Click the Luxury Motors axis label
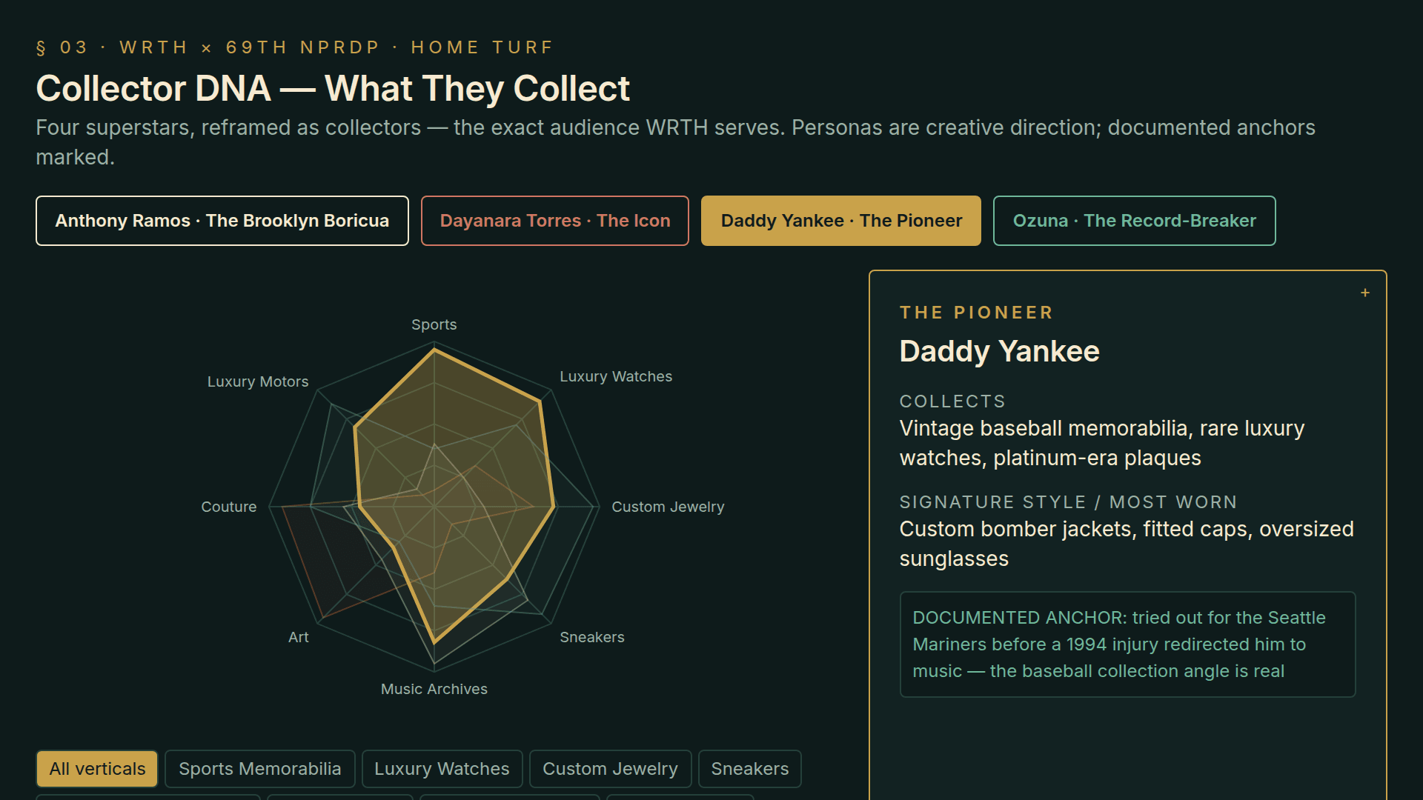Viewport: 1423px width, 800px height. tap(258, 381)
